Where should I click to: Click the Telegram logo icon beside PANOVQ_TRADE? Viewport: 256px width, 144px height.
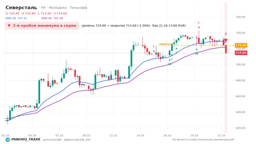click(x=8, y=140)
